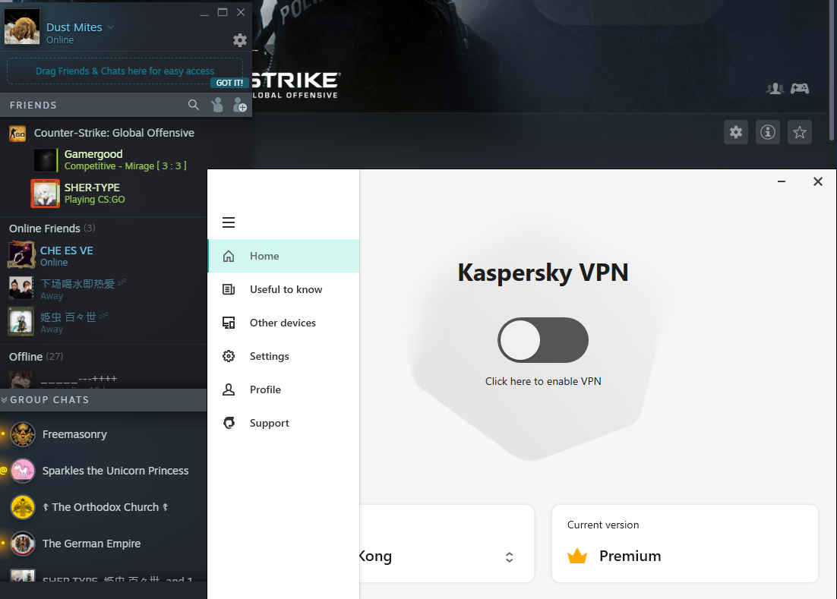Open The Orthodox Church group chat

click(103, 506)
